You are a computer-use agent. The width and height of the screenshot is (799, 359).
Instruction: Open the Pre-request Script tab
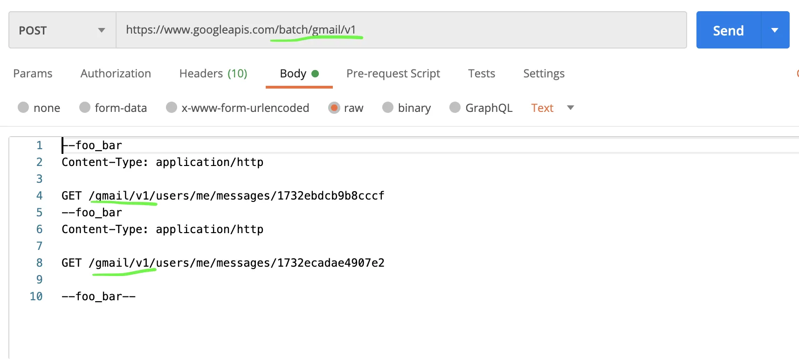pyautogui.click(x=393, y=74)
